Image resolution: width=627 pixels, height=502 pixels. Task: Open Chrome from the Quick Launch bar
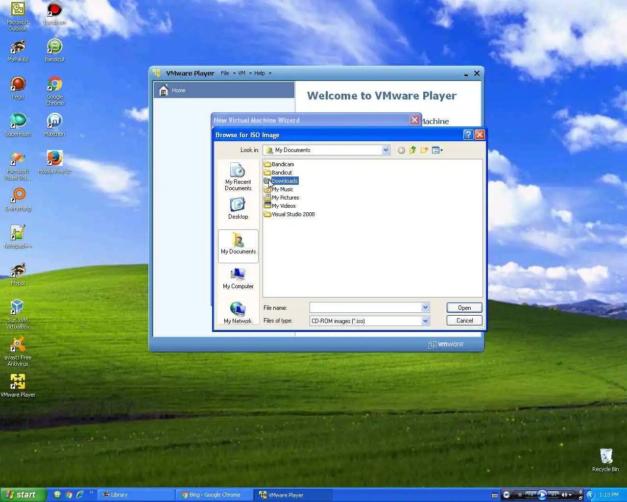(x=69, y=495)
